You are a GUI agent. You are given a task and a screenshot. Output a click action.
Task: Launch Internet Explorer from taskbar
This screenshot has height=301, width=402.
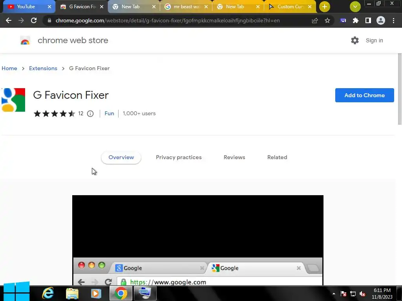[48, 293]
